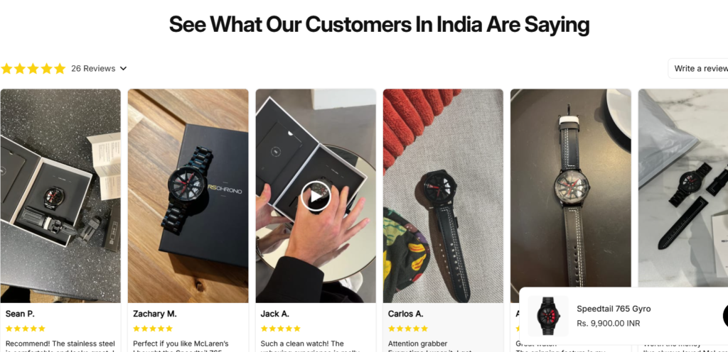
Task: Click the five-star overall rating icons
Action: 33,69
